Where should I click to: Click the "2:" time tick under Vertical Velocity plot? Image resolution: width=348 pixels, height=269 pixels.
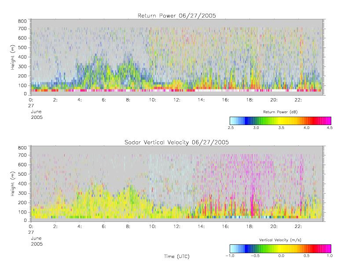click(x=55, y=227)
